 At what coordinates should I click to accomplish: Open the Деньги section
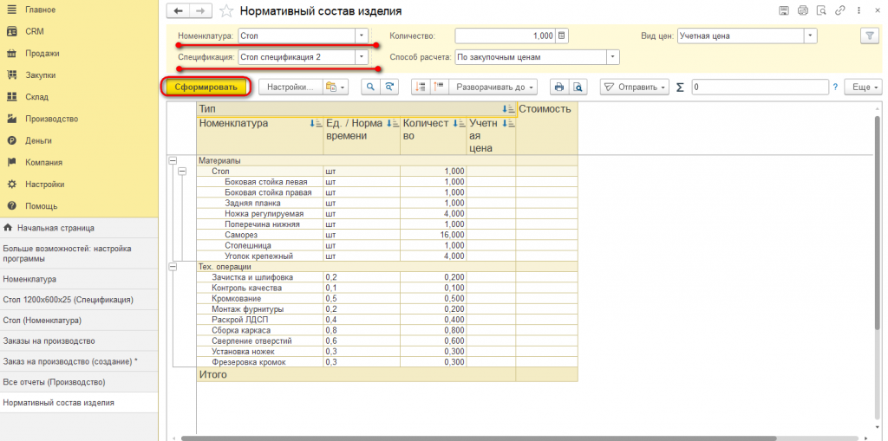[38, 140]
